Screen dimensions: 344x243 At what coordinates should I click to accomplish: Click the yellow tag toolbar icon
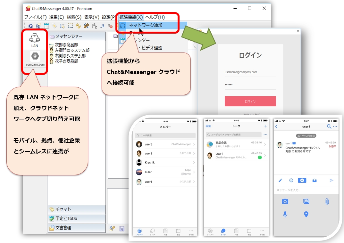(54, 26)
